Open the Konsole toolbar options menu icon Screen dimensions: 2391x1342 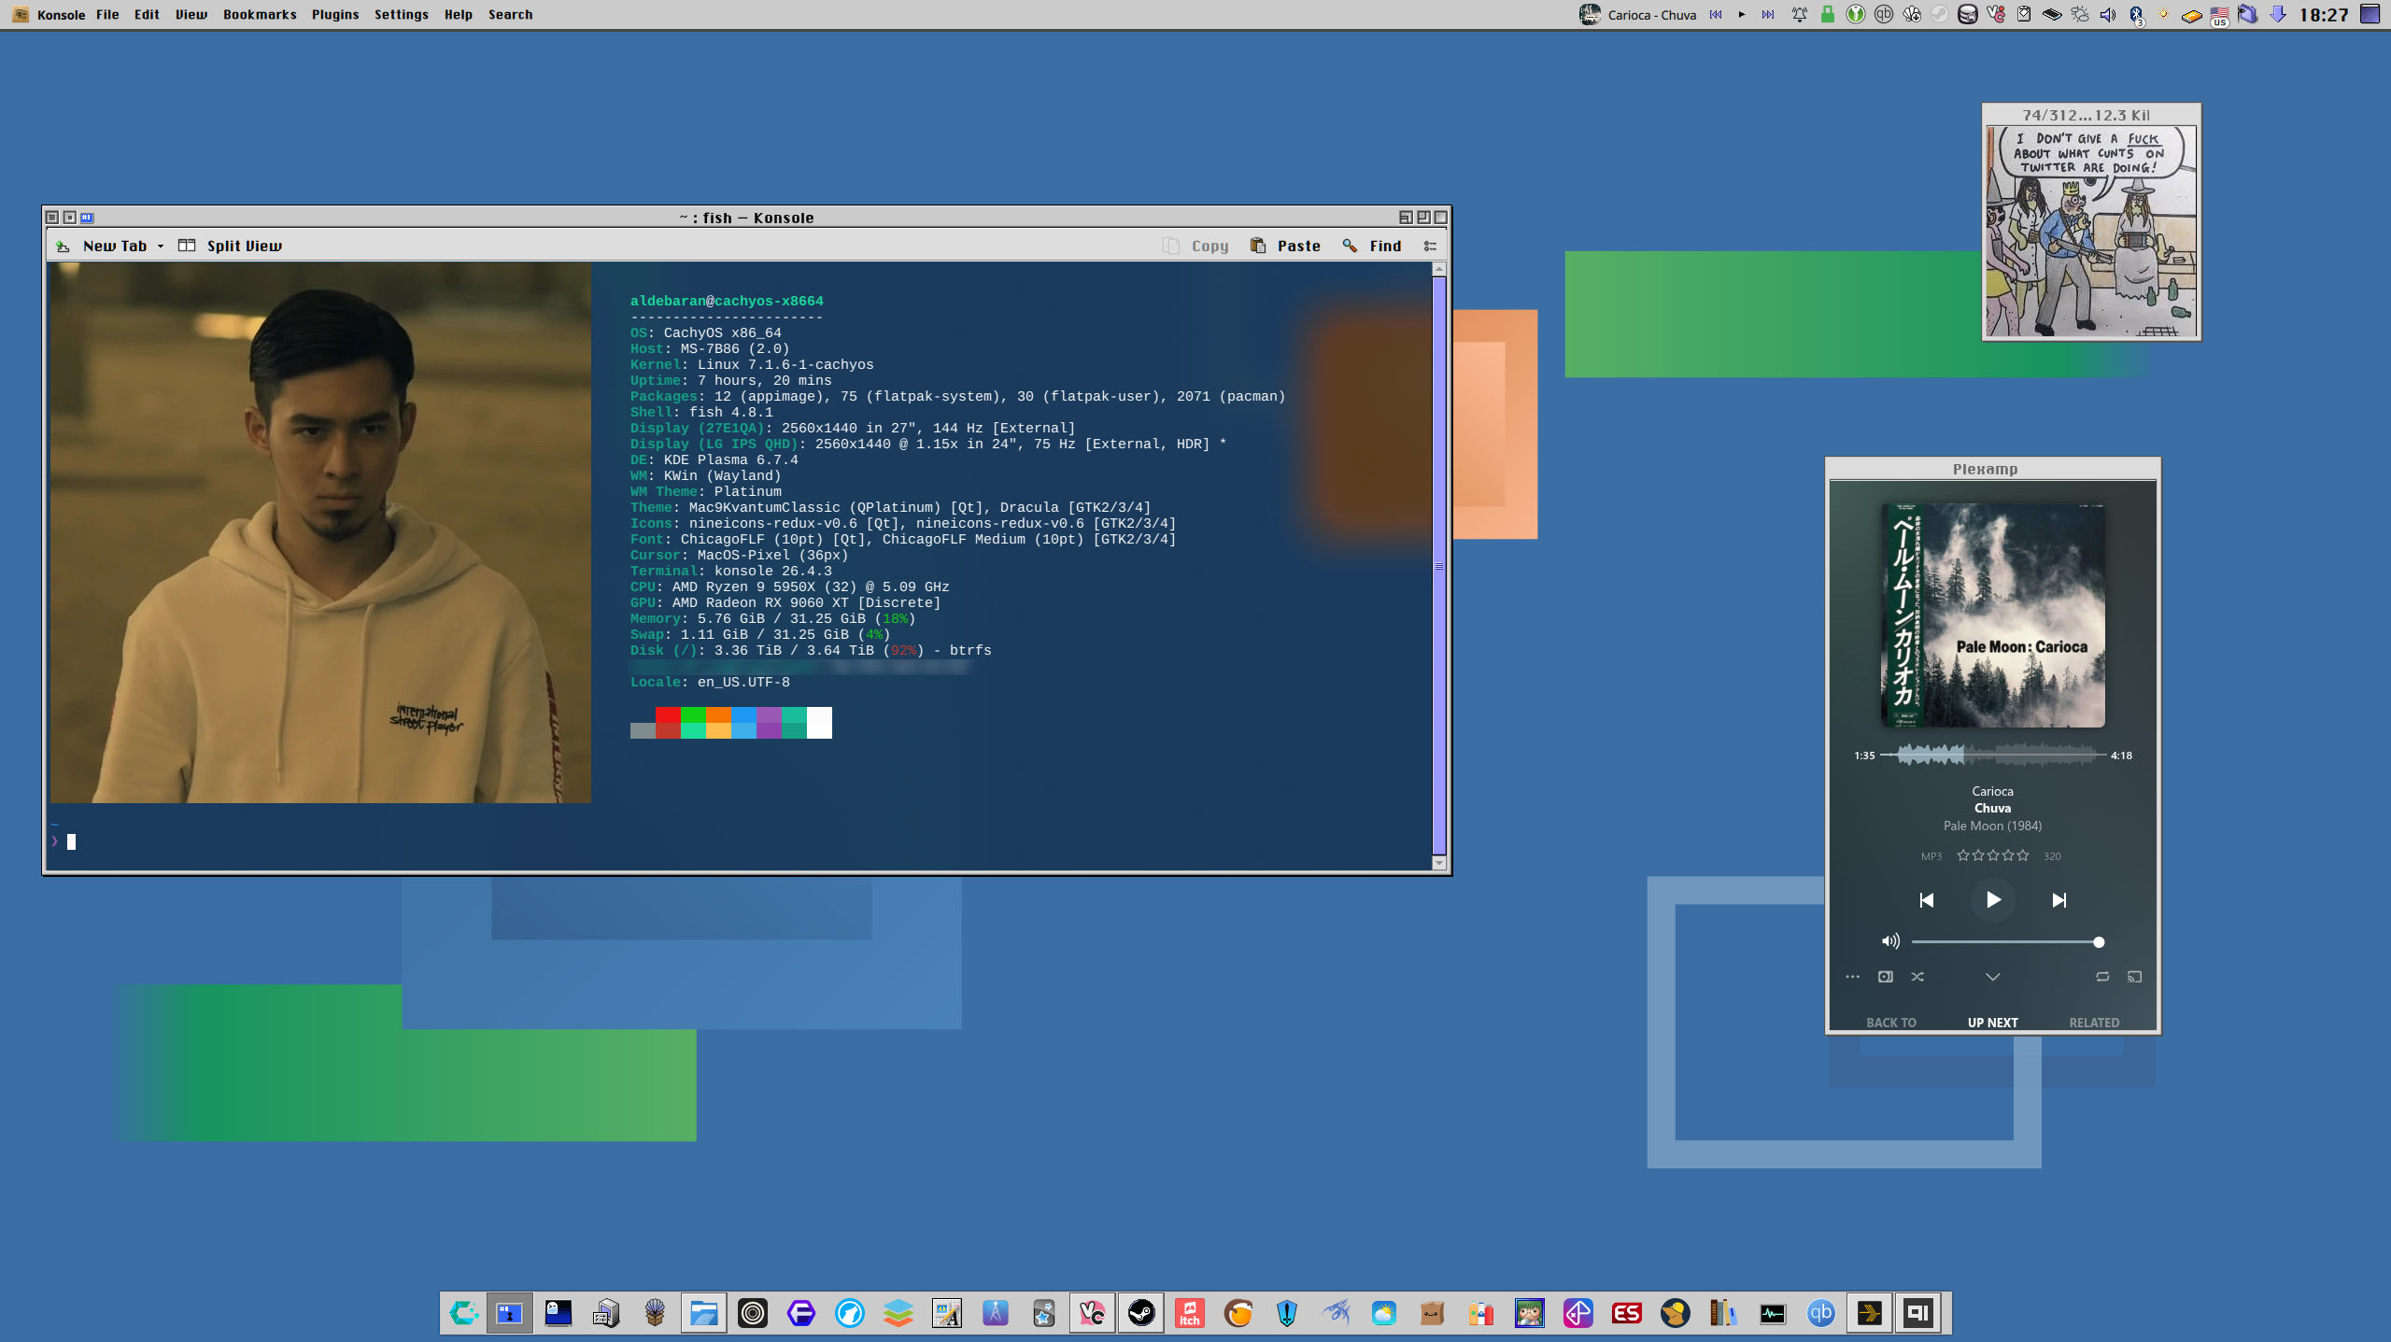1430,246
